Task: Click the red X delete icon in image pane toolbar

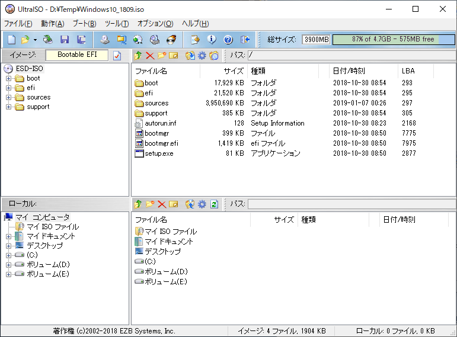Action: tap(150, 55)
